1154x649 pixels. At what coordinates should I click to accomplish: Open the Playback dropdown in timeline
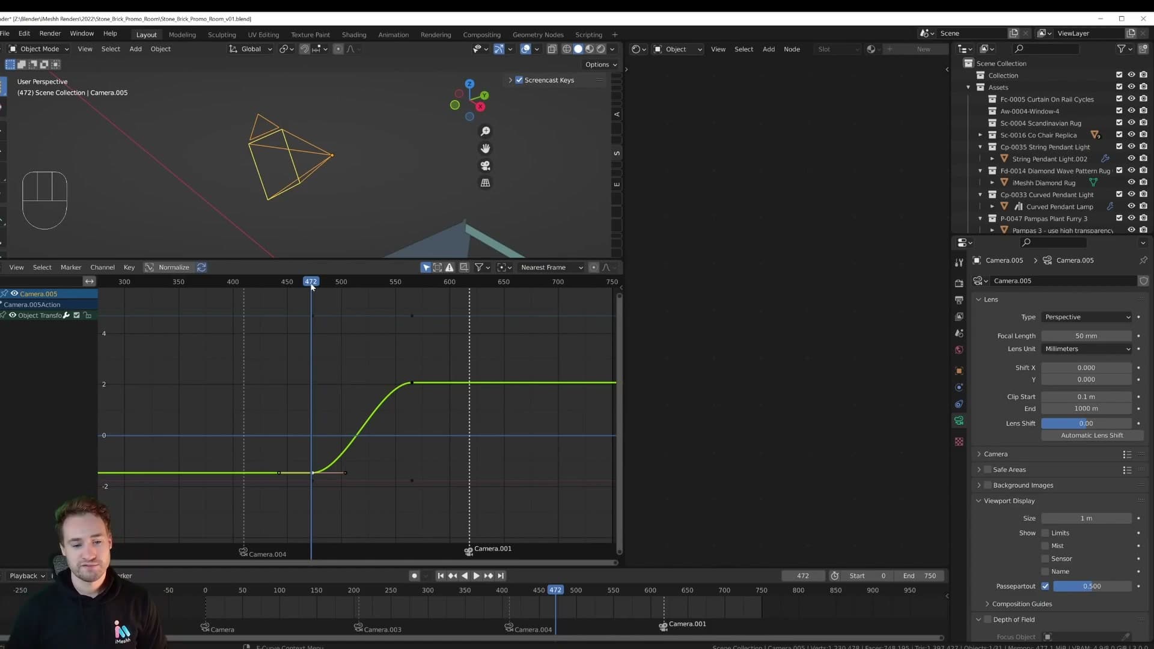(x=27, y=576)
